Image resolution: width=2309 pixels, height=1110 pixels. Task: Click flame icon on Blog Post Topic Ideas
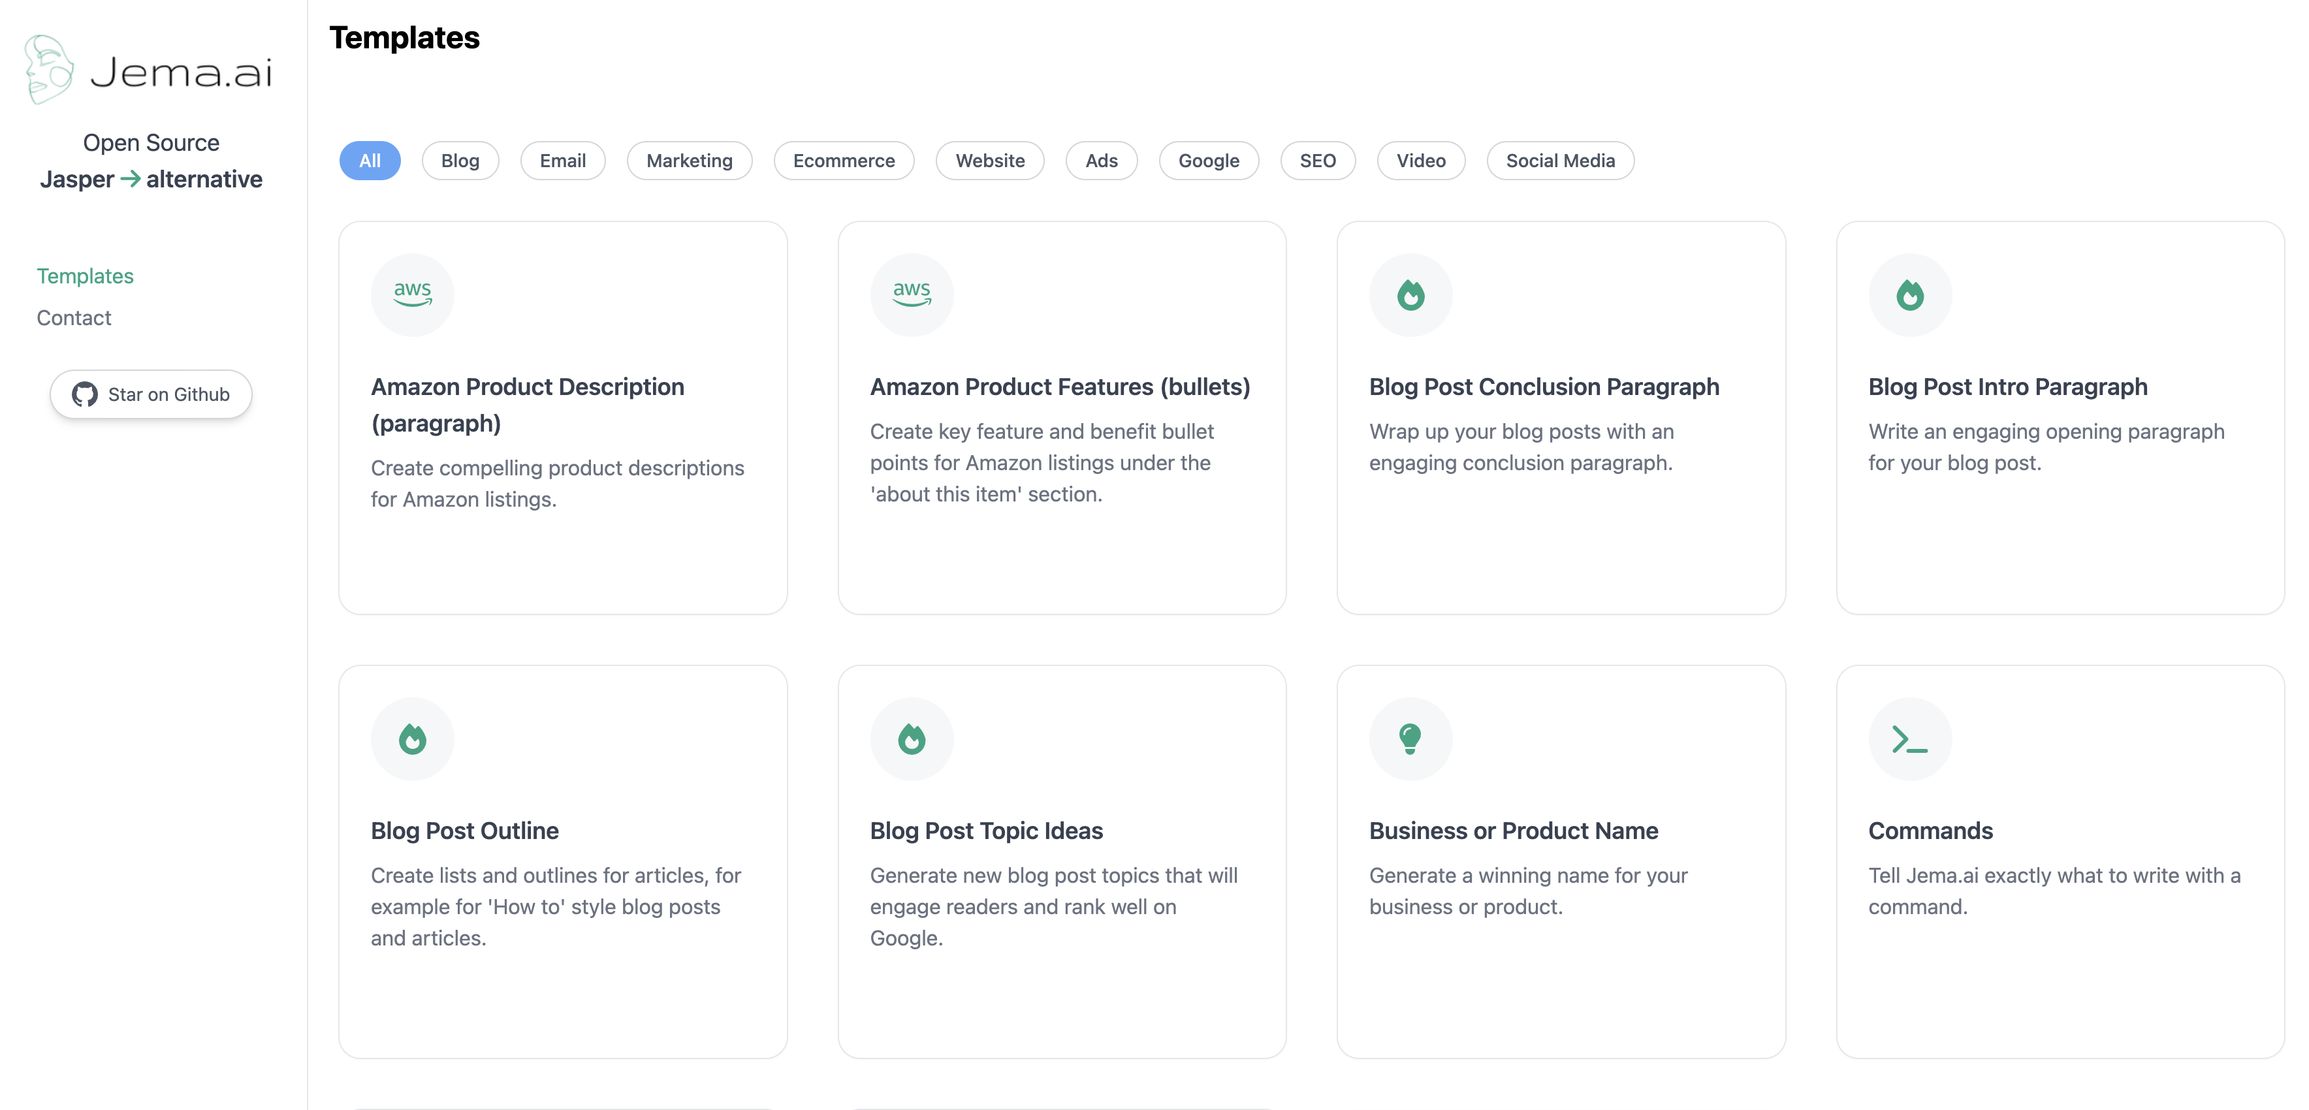(911, 739)
